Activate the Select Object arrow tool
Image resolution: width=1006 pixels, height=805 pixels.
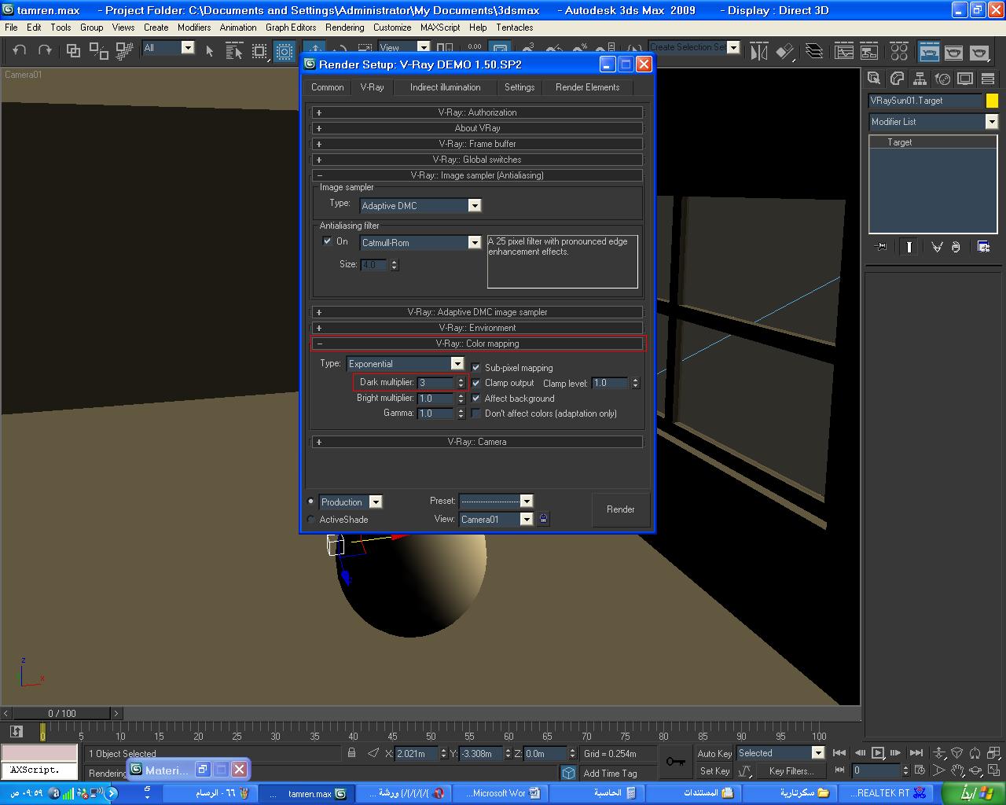click(x=209, y=51)
